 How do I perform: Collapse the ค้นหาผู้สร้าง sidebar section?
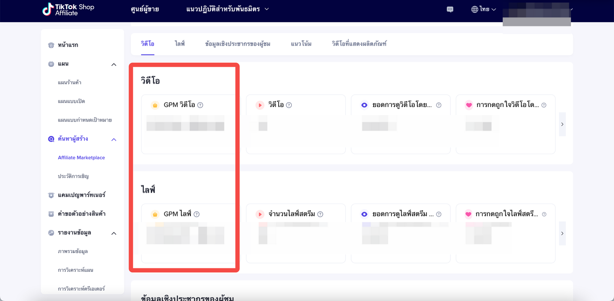114,139
